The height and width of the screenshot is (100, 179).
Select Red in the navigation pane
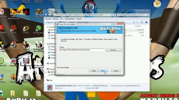50,80
